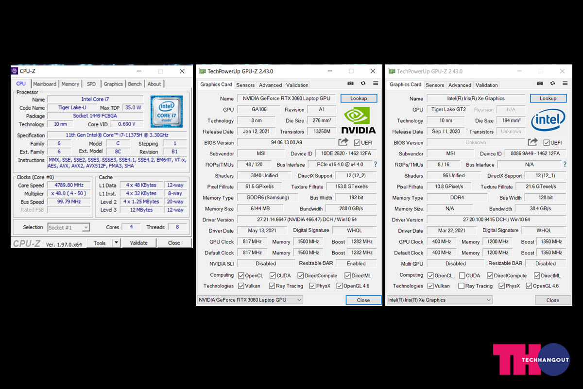Toggle OpenCL checkbox in Intel GPU-Z window

click(431, 275)
